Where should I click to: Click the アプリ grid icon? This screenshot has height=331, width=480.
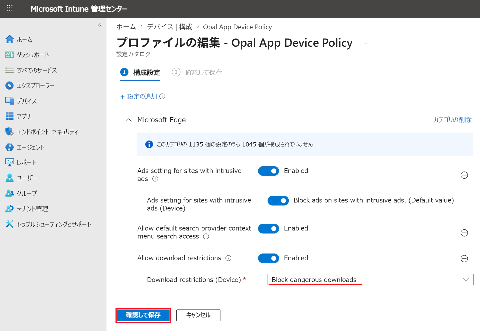pos(10,116)
